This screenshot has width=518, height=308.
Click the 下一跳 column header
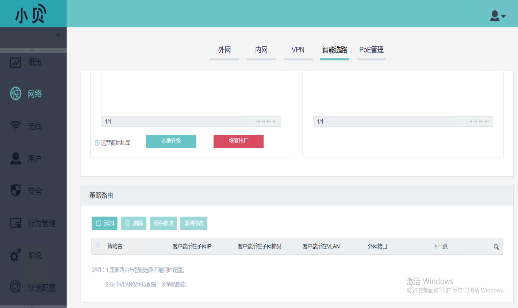click(x=440, y=247)
